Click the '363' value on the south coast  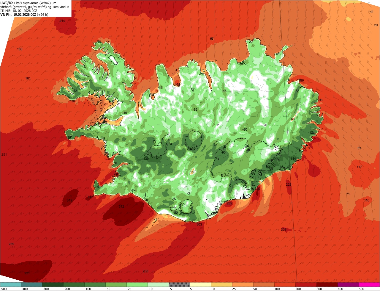tap(199, 224)
